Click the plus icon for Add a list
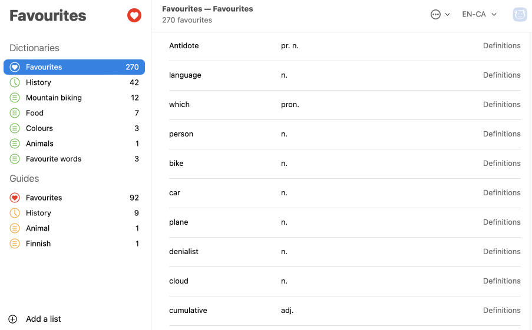The image size is (532, 330). click(x=12, y=319)
